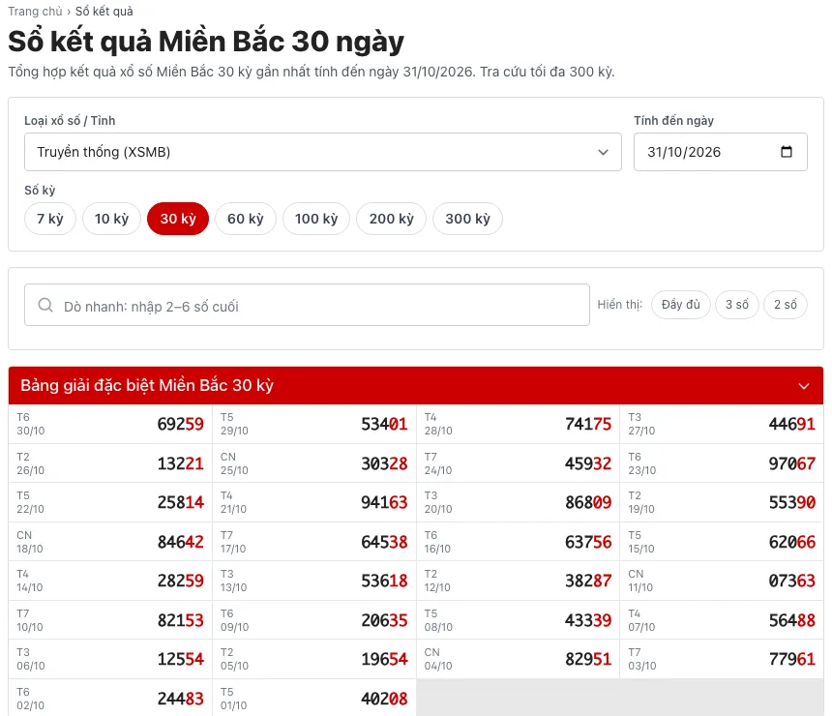Select the 30 kỳ option
The image size is (832, 716).
click(x=178, y=219)
